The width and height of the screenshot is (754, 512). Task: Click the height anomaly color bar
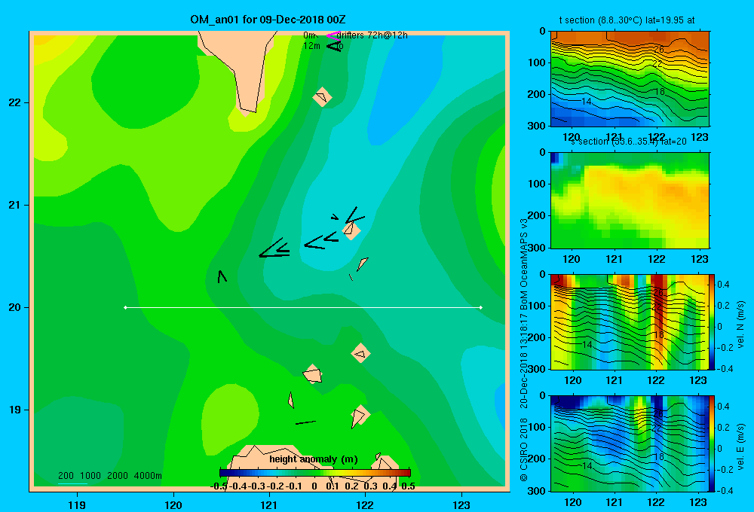pyautogui.click(x=314, y=473)
